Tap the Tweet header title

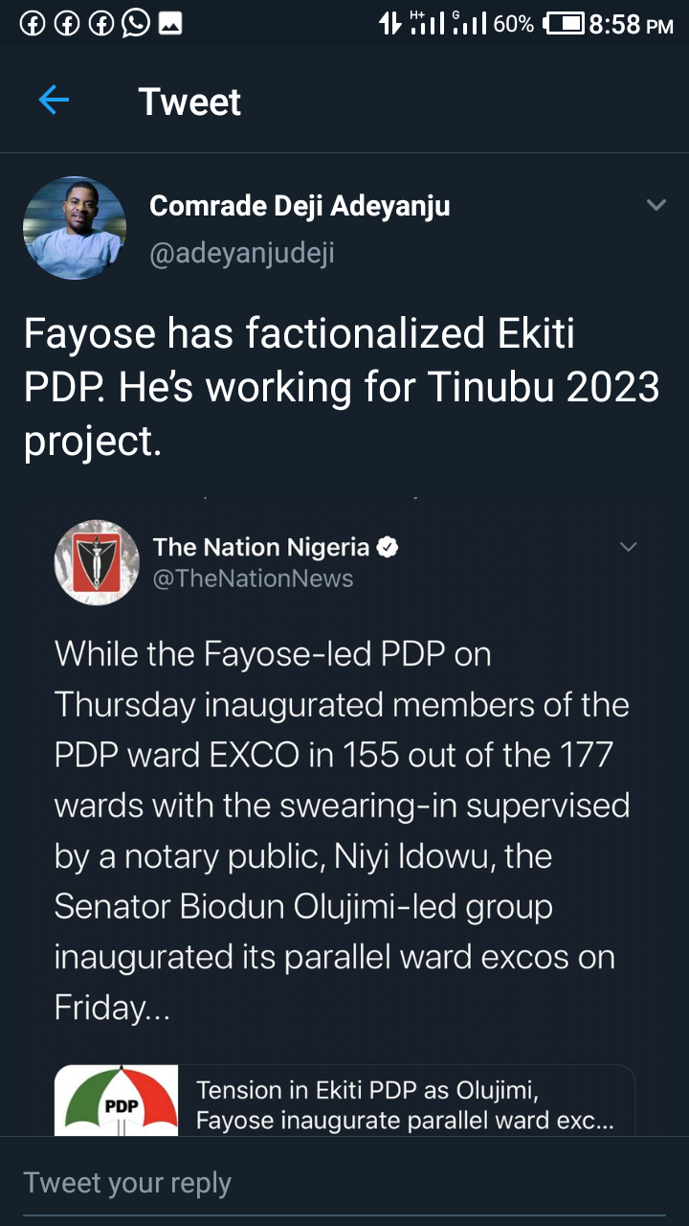pyautogui.click(x=189, y=102)
